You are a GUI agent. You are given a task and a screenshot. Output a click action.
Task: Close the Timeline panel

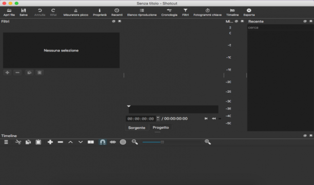311,136
